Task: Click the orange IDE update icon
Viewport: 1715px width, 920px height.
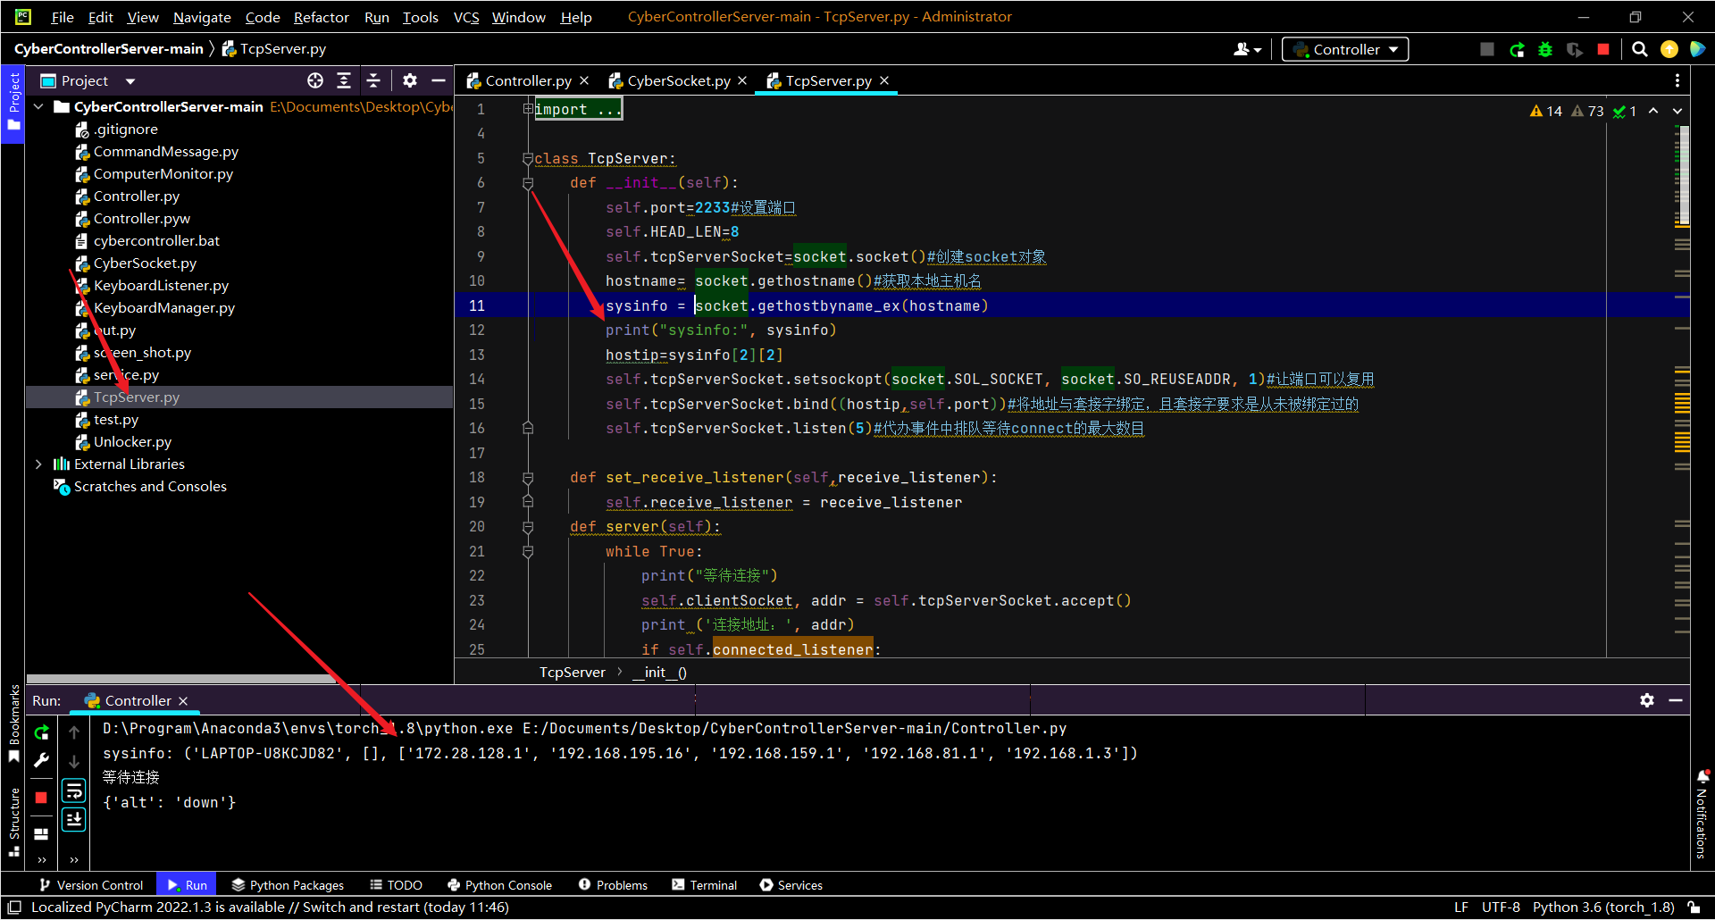Action: [x=1669, y=50]
